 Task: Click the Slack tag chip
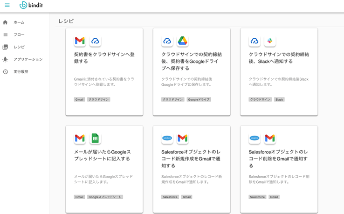point(279,100)
